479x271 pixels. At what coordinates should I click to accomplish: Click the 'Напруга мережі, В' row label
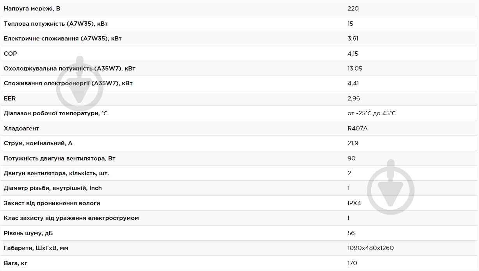click(x=32, y=9)
